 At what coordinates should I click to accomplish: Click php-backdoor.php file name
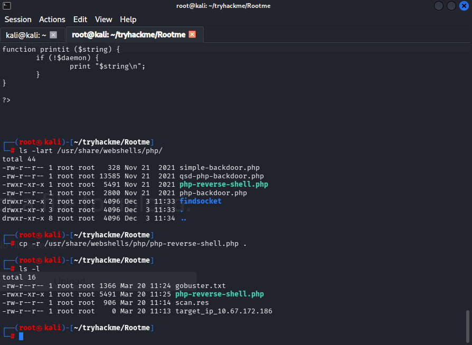coord(213,193)
